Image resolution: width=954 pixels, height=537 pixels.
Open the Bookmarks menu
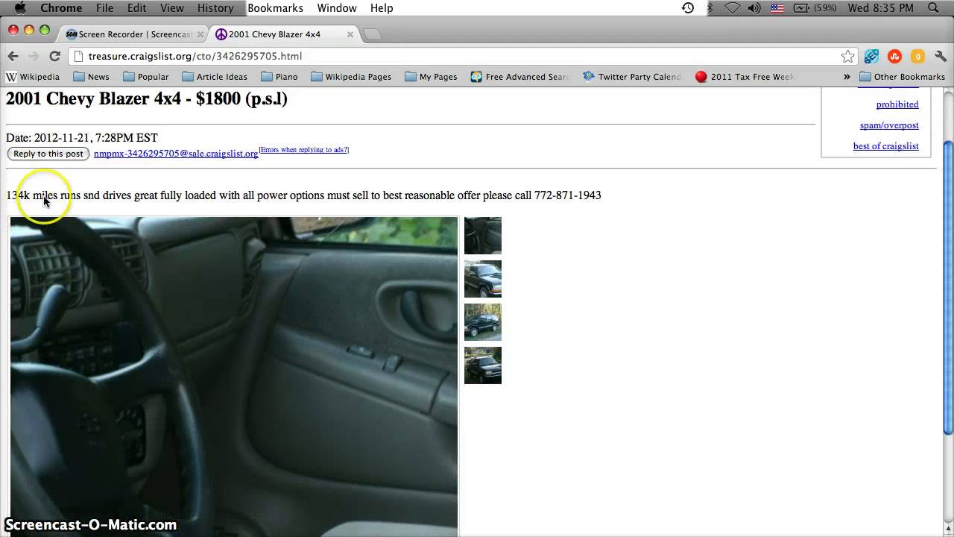(275, 7)
